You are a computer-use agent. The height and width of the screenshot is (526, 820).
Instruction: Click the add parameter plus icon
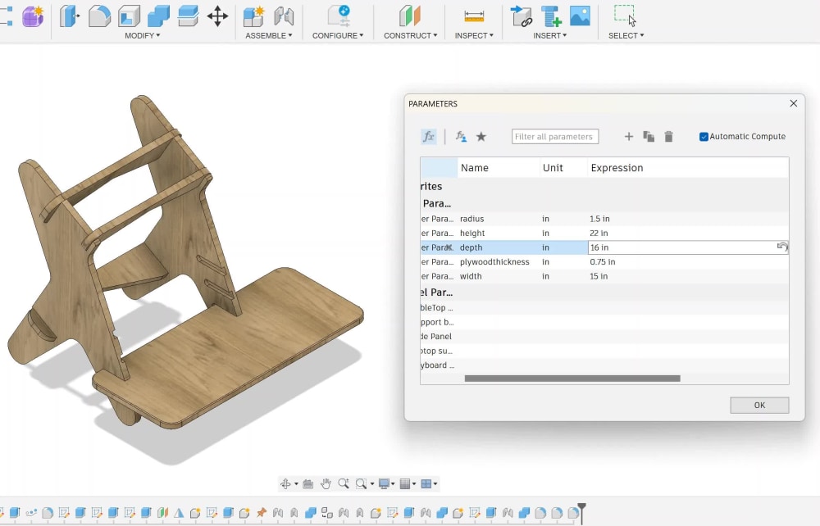click(x=629, y=136)
